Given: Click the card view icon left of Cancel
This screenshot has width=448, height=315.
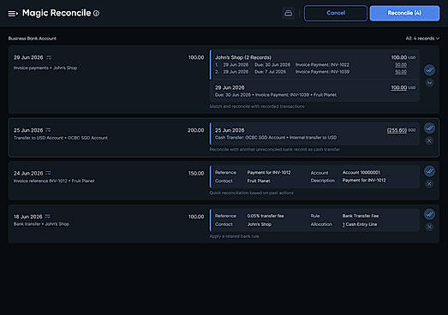Looking at the screenshot, I should point(289,13).
